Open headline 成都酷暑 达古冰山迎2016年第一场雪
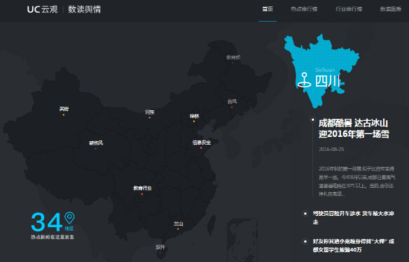 click(x=354, y=129)
